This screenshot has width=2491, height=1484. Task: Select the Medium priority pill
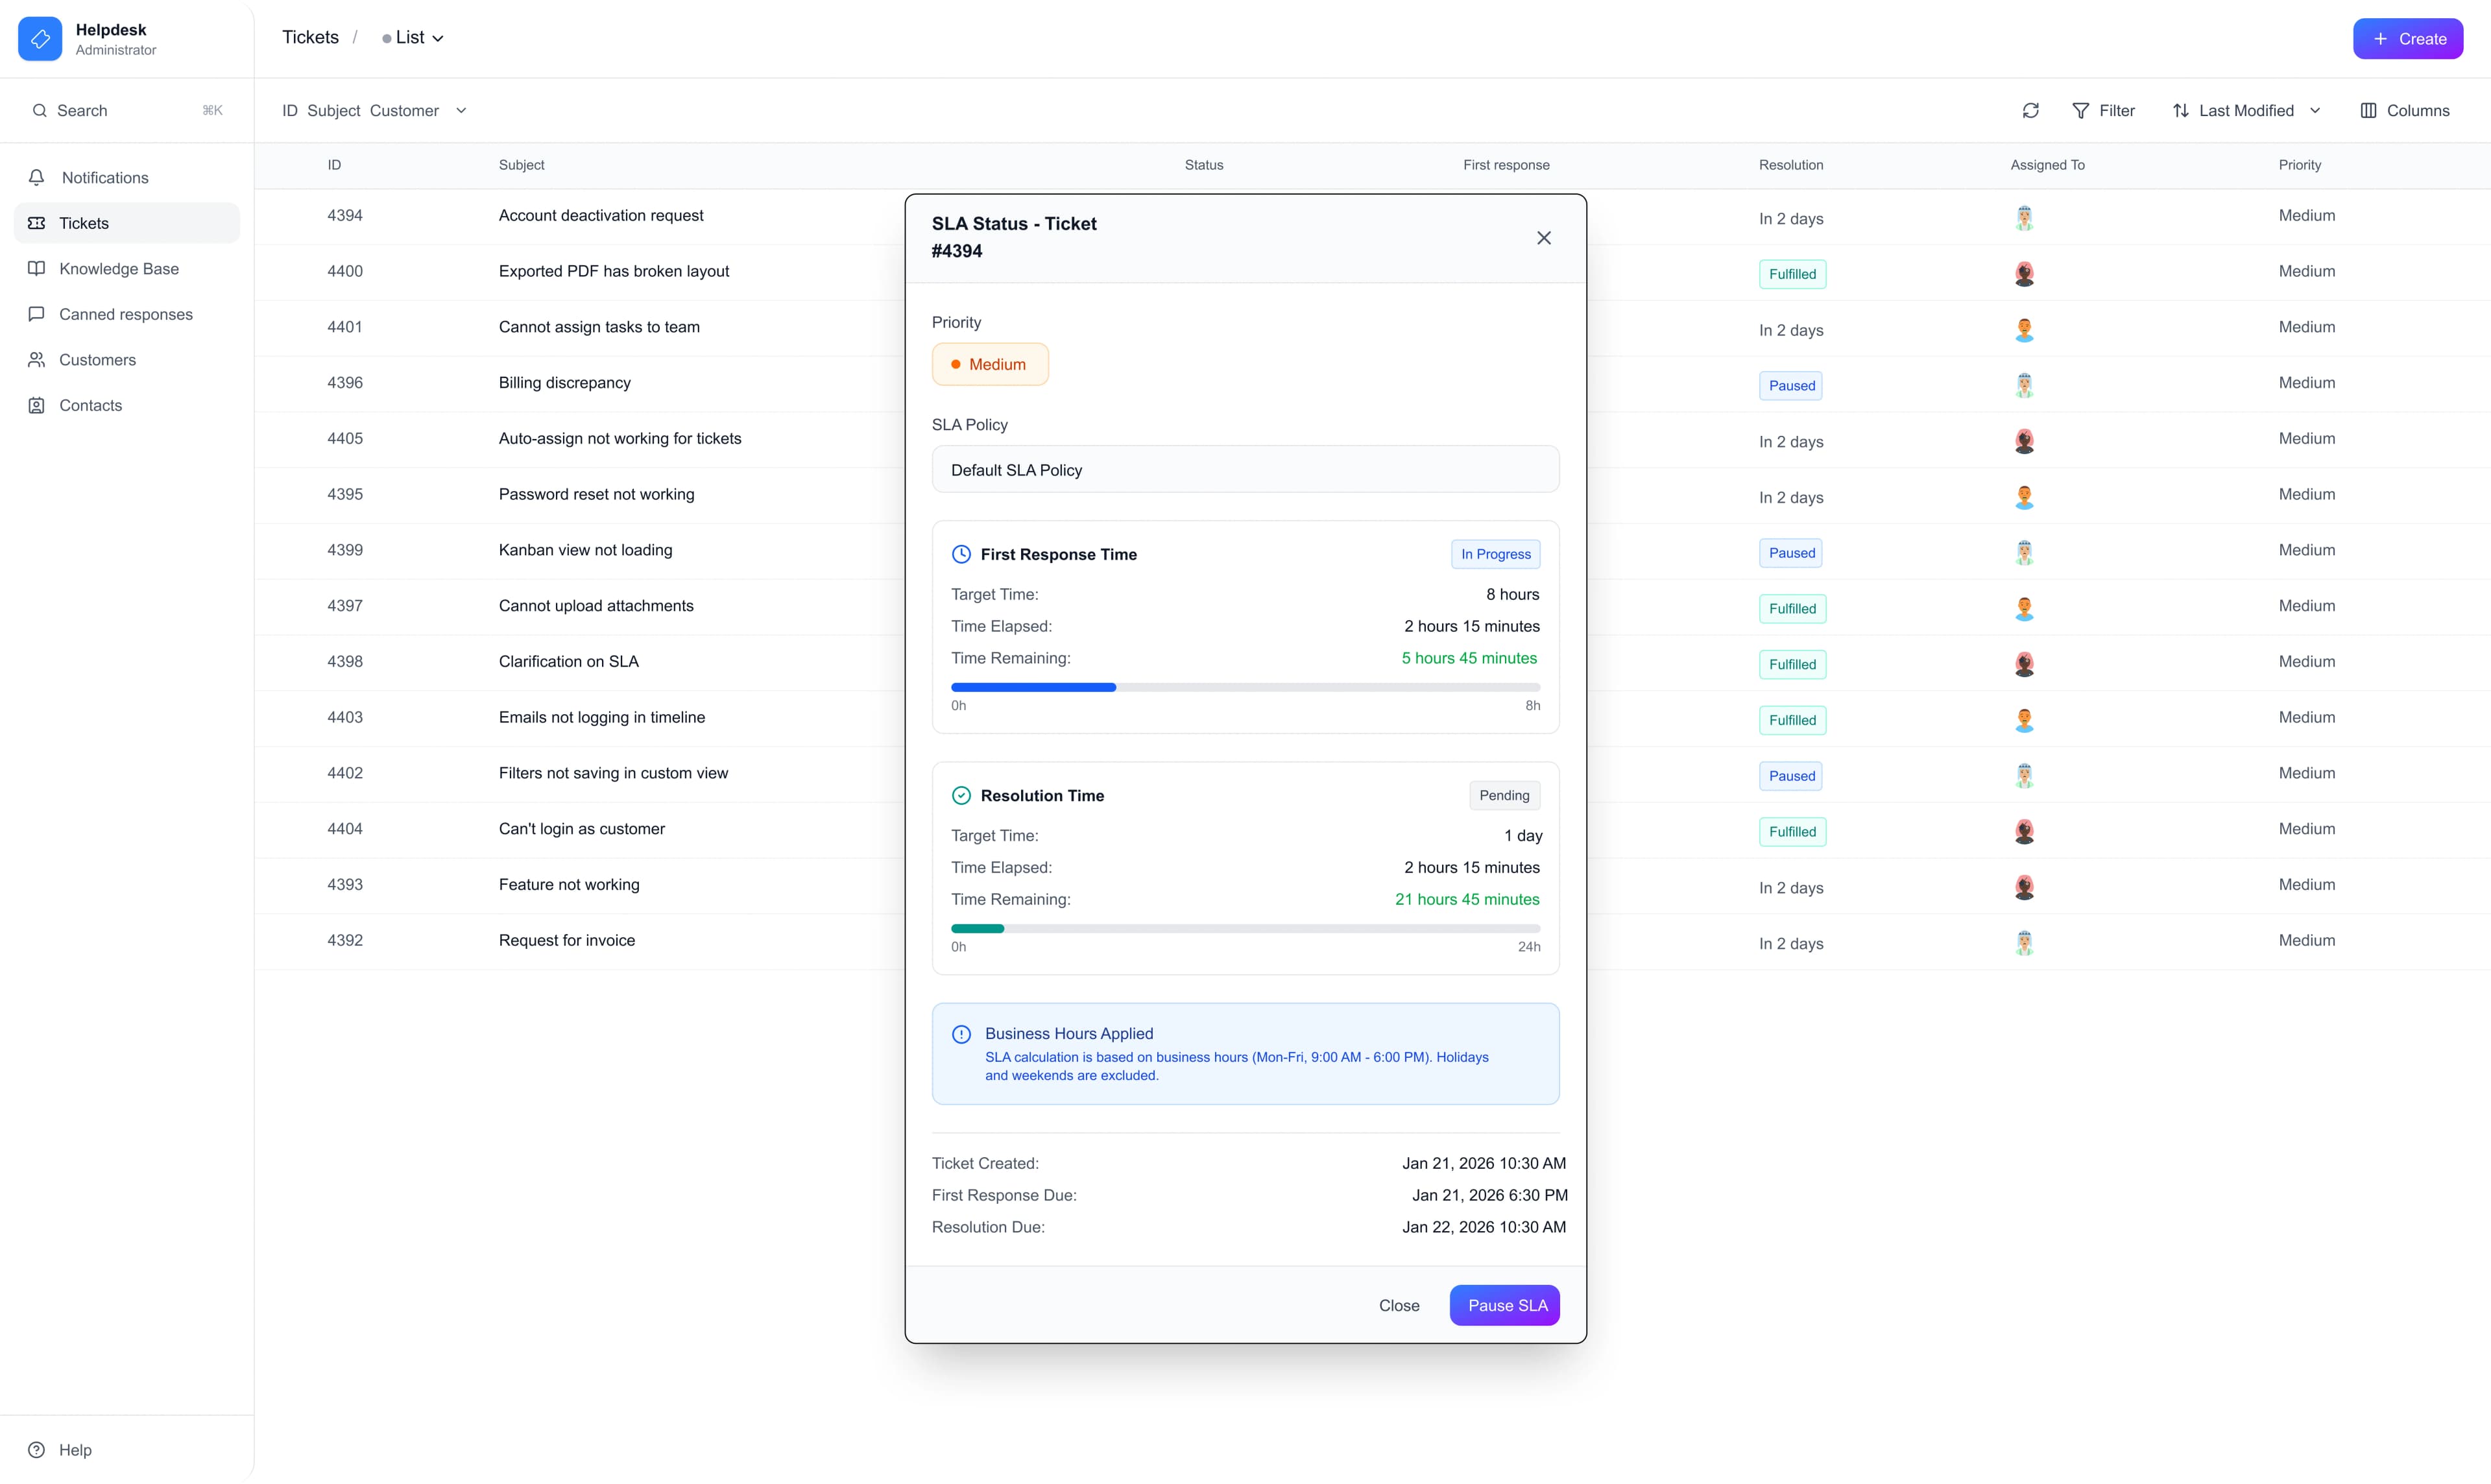[x=990, y=364]
